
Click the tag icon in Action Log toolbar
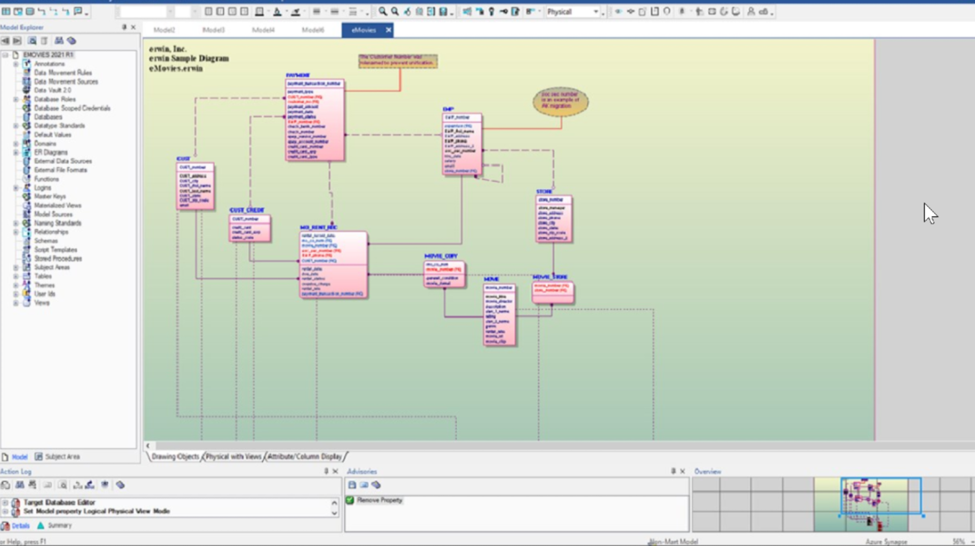[120, 485]
